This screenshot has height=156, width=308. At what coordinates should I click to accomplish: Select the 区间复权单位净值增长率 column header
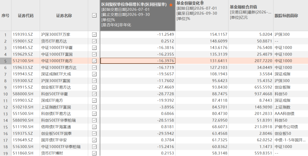coord(138,15)
